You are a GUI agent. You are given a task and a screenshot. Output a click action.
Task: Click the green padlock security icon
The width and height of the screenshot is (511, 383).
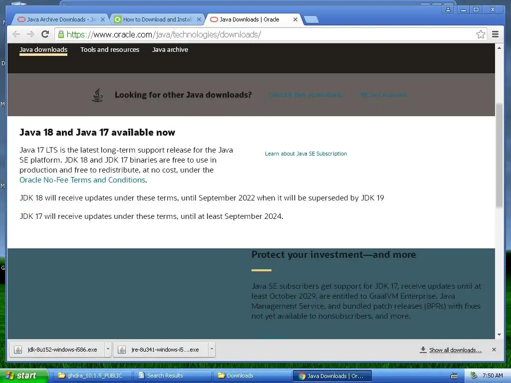click(x=61, y=34)
